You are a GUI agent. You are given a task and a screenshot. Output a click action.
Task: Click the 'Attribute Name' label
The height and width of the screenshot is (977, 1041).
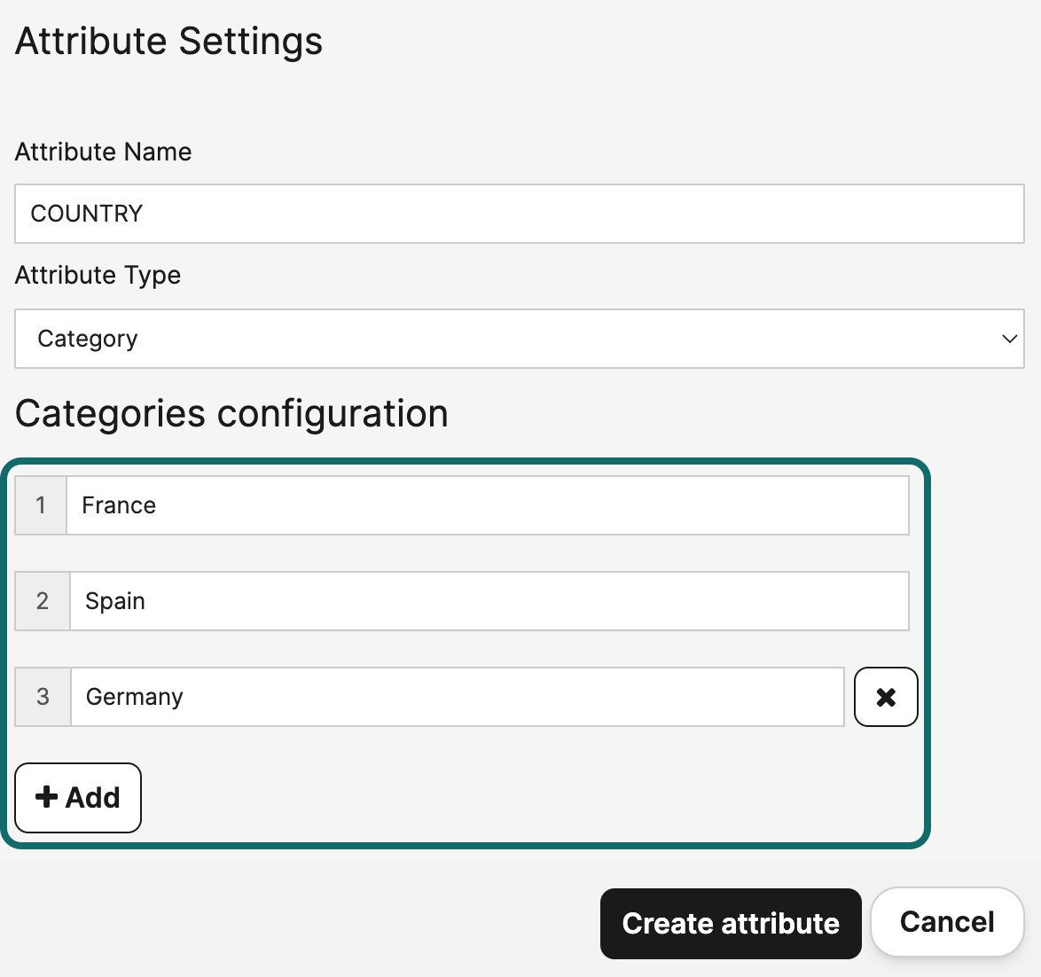point(103,152)
